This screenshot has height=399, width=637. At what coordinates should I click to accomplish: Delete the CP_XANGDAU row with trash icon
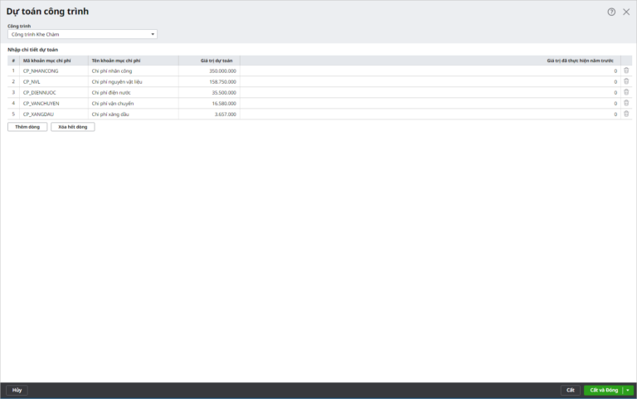(x=626, y=114)
